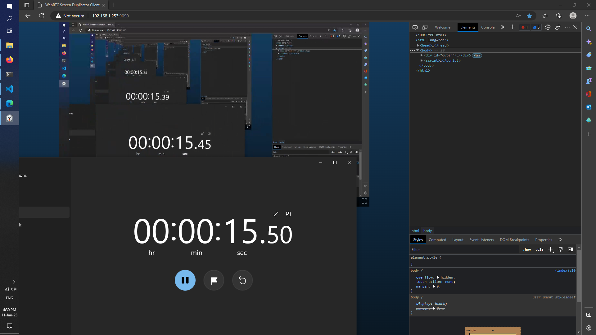The width and height of the screenshot is (596, 335).
Task: Expand the script element node
Action: click(422, 60)
